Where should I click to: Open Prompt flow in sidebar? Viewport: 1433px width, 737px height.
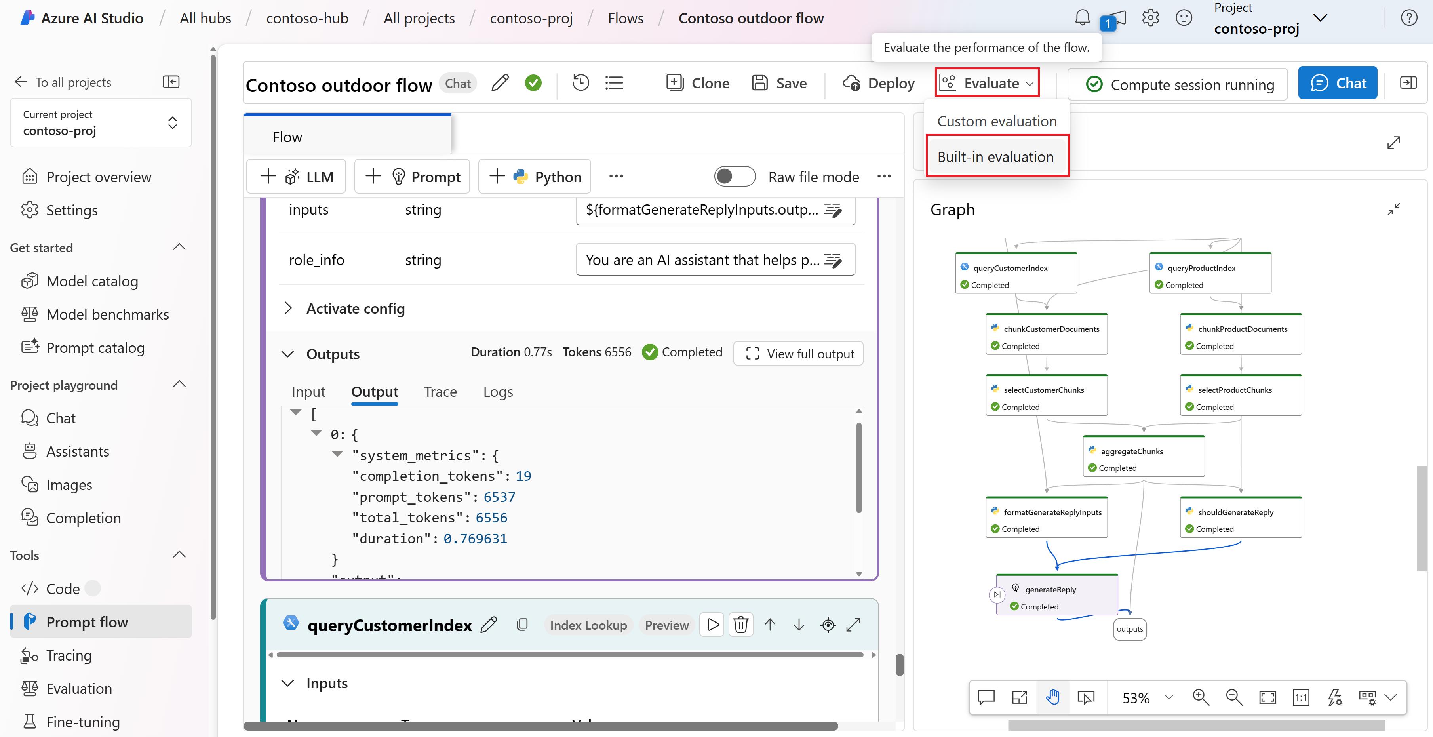(x=101, y=621)
